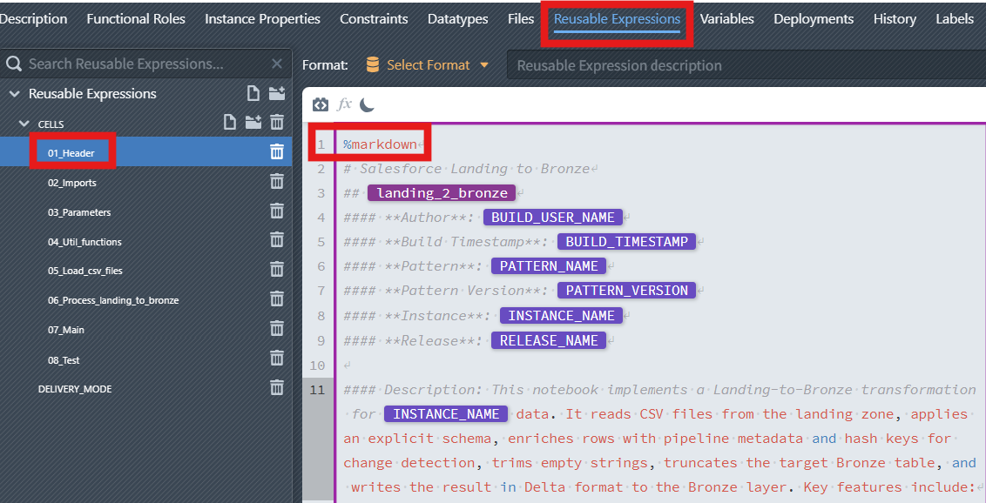Click the Search Reusable Expressions field

point(139,64)
